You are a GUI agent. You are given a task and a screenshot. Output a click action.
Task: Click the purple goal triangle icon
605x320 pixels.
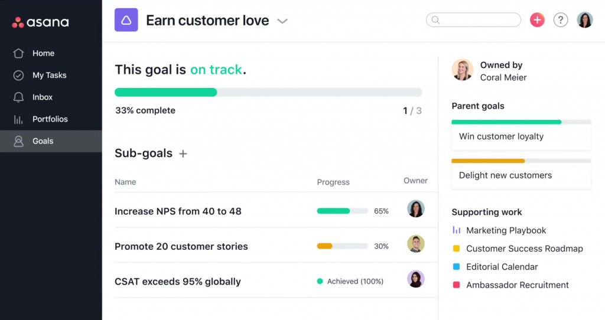click(x=126, y=20)
